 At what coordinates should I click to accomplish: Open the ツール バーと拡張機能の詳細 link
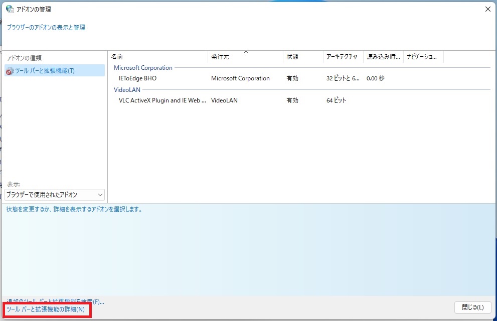[46, 309]
